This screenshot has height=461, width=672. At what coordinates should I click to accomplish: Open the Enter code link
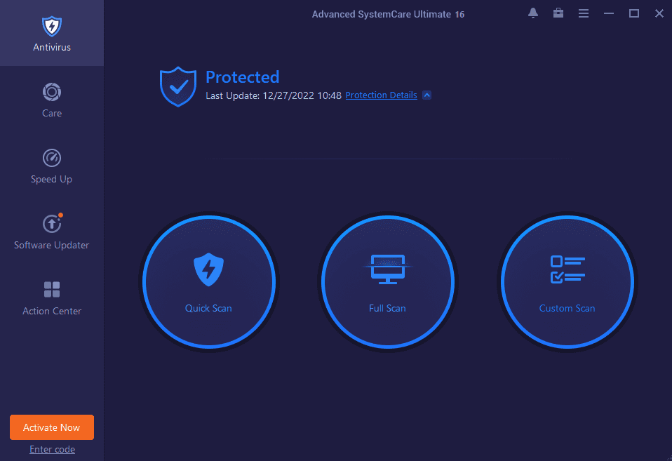click(52, 449)
